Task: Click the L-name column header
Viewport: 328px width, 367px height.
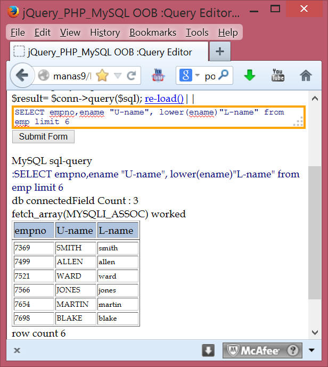Action: [x=118, y=231]
